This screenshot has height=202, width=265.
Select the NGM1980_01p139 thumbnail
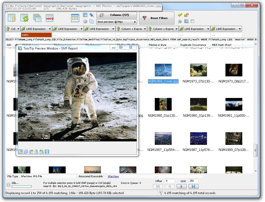tap(198, 104)
